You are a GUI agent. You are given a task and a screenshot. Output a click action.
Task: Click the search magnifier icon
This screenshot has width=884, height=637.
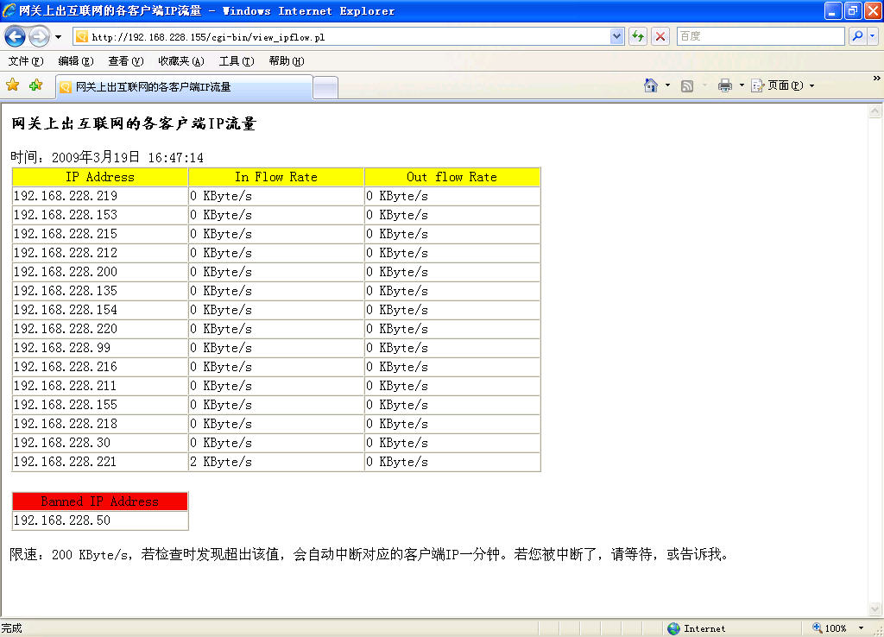857,36
